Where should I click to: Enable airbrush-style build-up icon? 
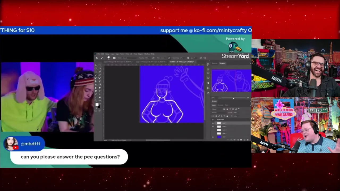click(x=169, y=58)
